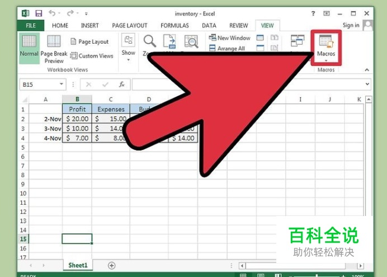Screen dimensions: 387x277
Task: Collapse the ribbon with the chevron
Action: pyautogui.click(x=367, y=70)
